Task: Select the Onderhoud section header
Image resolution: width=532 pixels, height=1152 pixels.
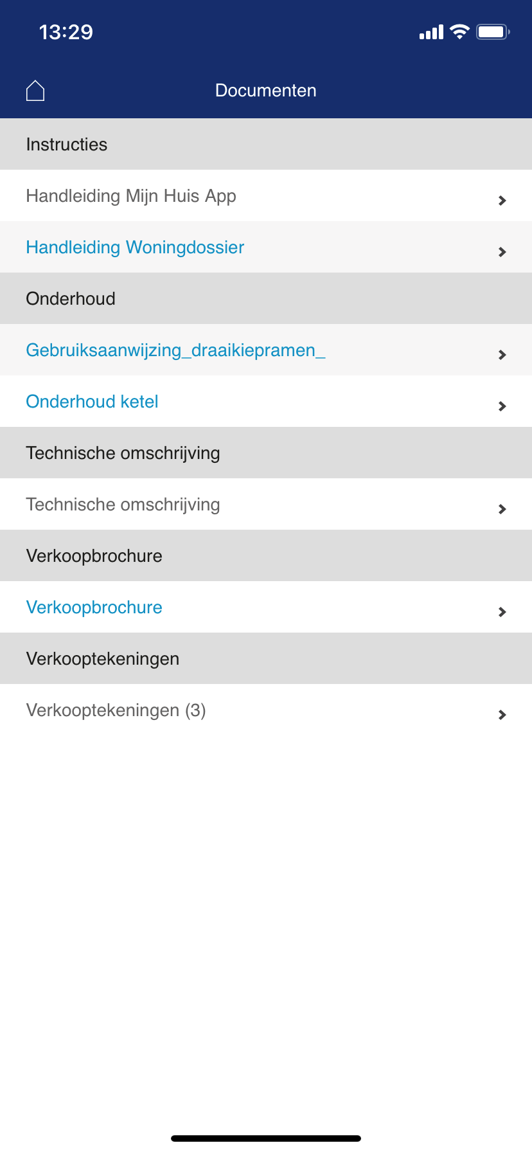Action: tap(70, 298)
